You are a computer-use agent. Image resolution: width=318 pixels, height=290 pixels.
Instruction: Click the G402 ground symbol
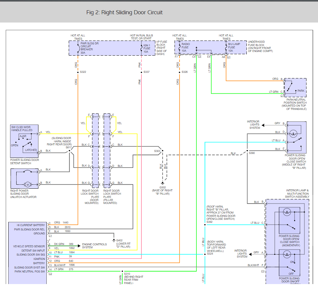(114, 240)
